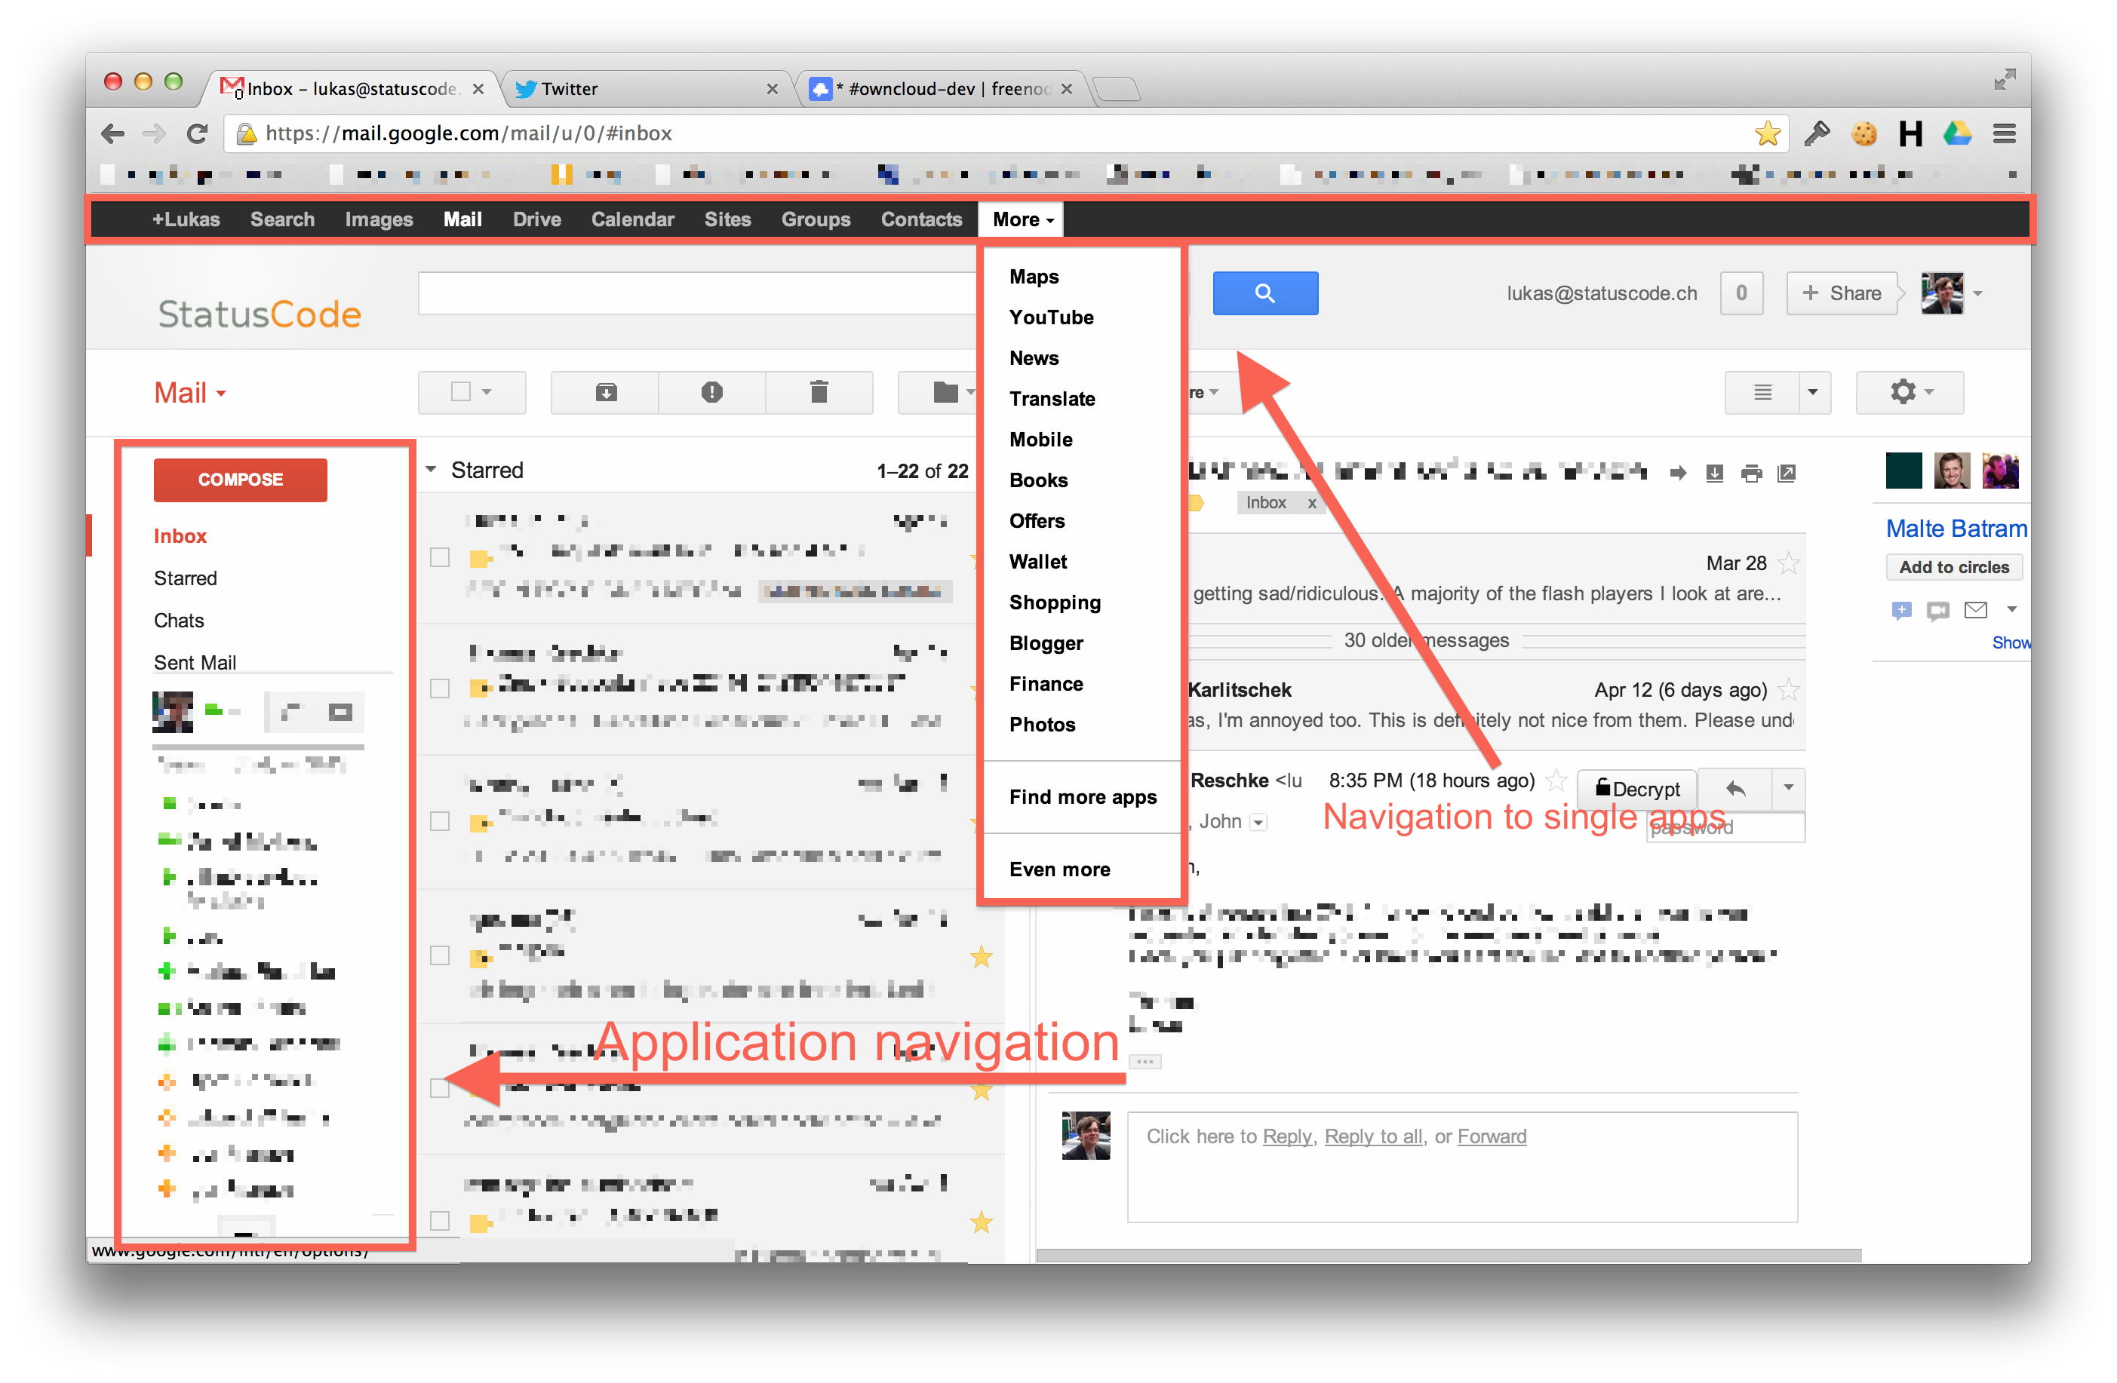Click the fullscreen arrows icon in the browser corner
The height and width of the screenshot is (1383, 2117).
point(2004,80)
